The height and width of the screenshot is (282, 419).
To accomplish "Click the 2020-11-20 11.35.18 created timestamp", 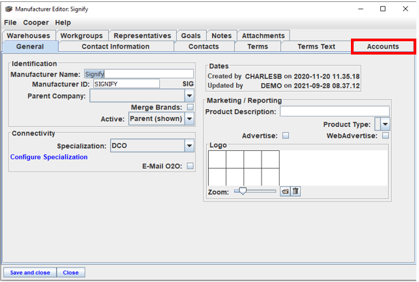I will (327, 76).
